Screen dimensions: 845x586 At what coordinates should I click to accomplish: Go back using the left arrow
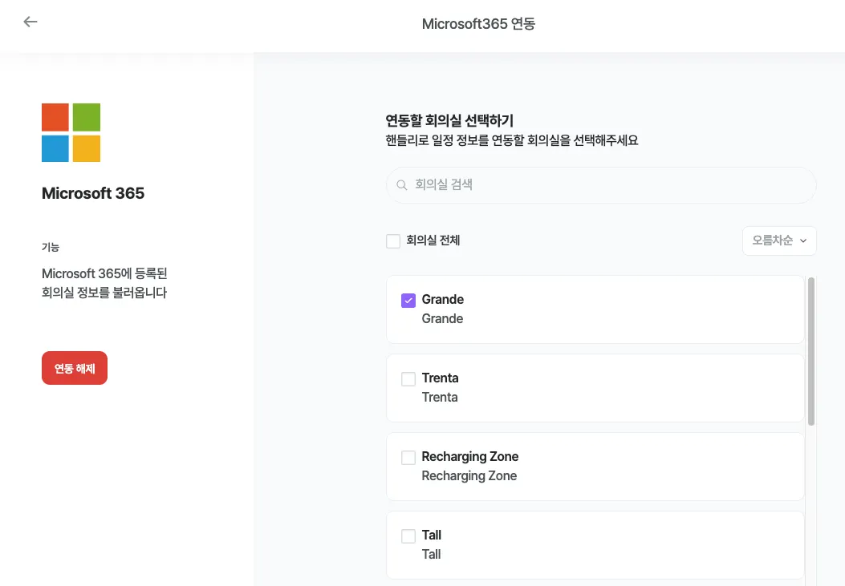coord(30,22)
